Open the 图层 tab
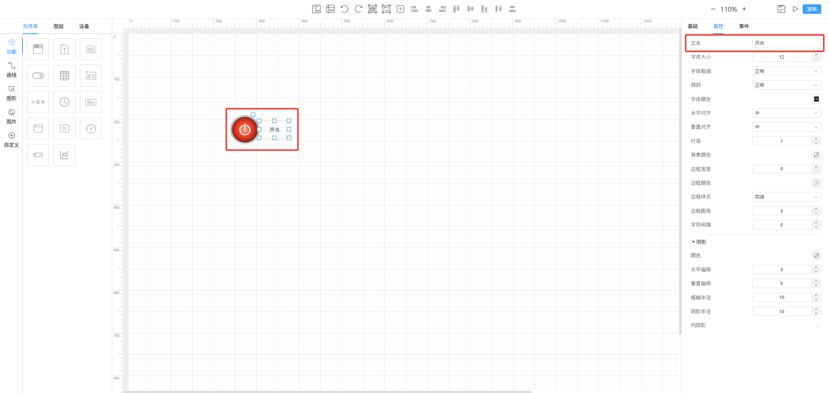 click(58, 26)
